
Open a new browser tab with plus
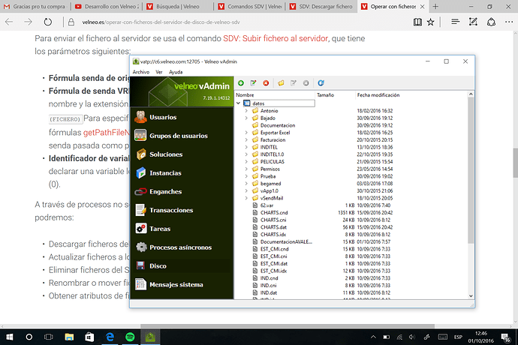point(435,6)
